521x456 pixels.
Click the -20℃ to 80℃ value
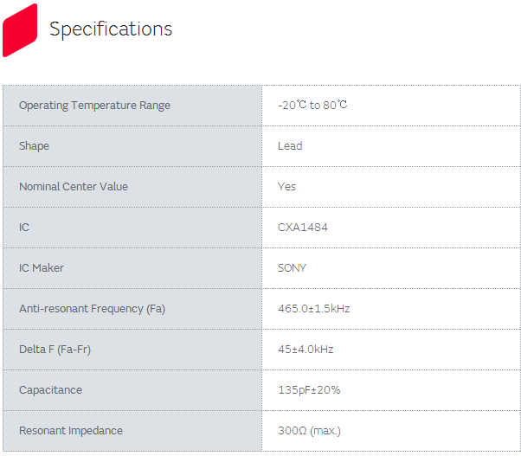coord(312,106)
